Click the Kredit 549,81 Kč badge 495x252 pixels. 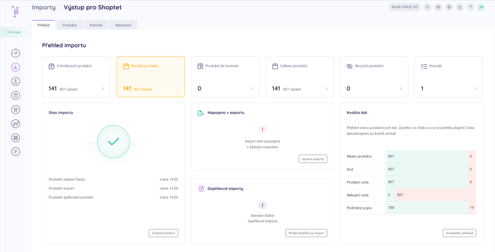(405, 7)
